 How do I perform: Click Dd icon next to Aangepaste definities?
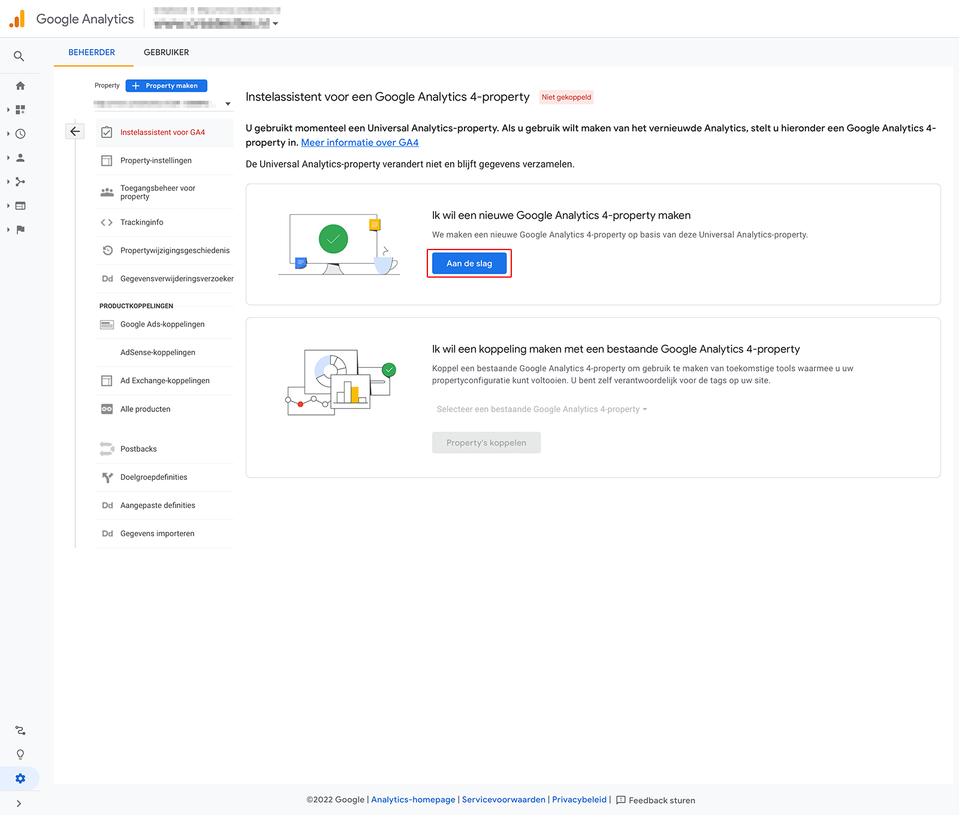[x=107, y=506]
